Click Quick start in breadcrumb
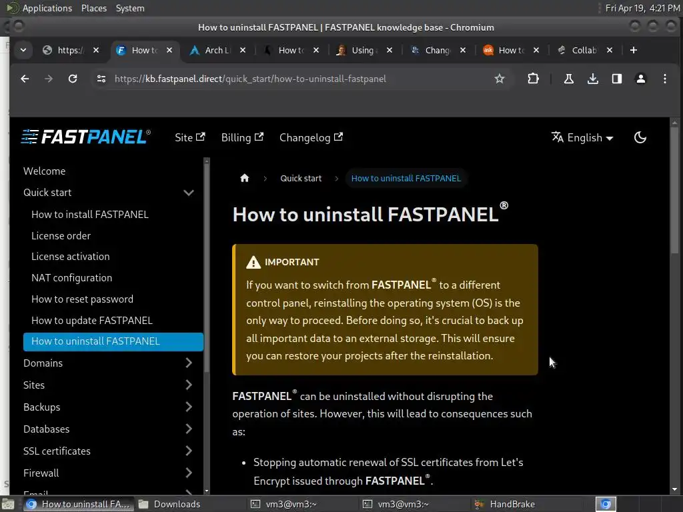Viewport: 683px width, 512px height. point(301,178)
